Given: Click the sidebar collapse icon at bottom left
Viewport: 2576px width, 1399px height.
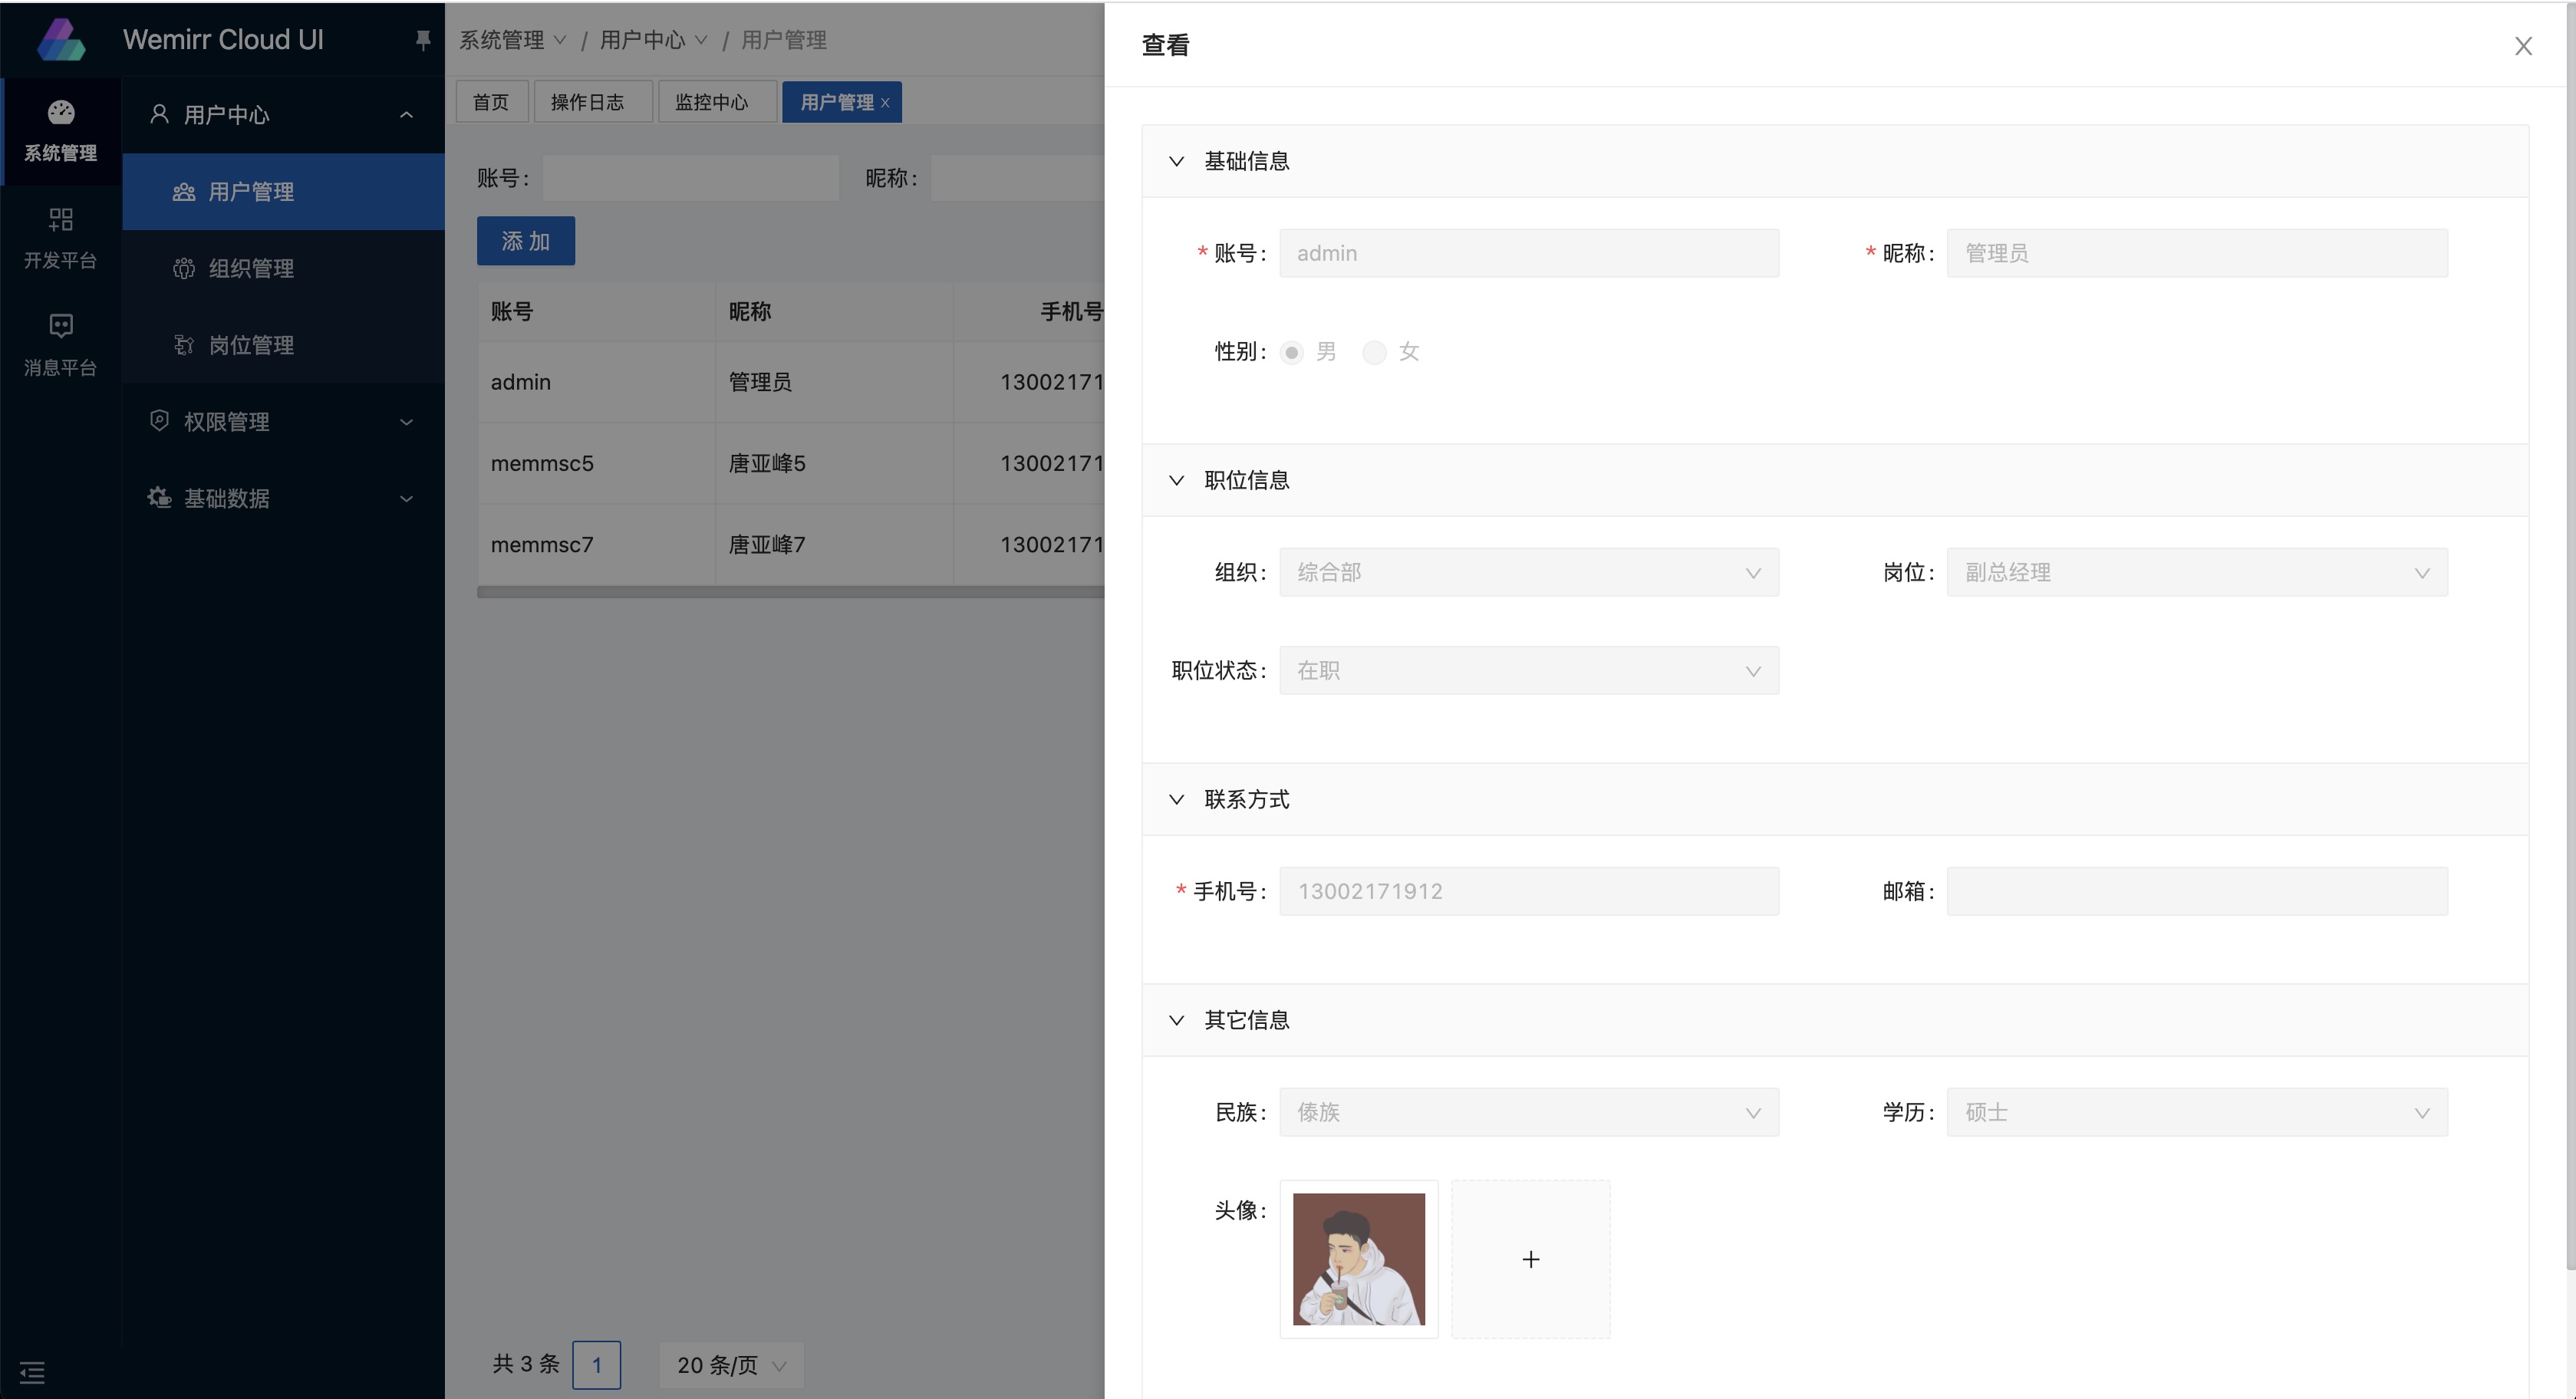Looking at the screenshot, I should 32,1372.
